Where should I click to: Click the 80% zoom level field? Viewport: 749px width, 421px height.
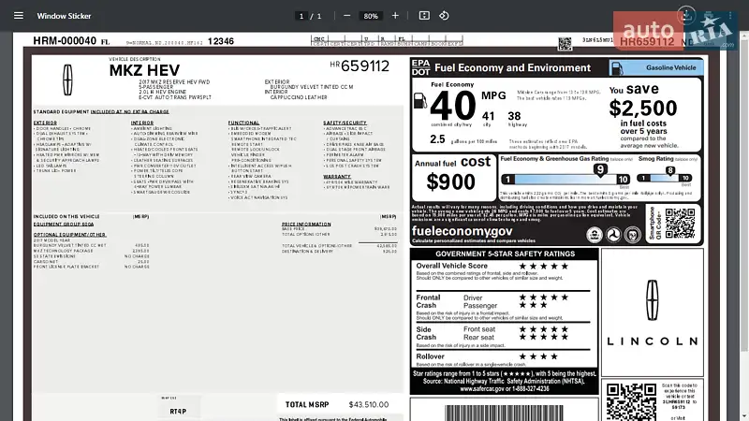coord(371,16)
